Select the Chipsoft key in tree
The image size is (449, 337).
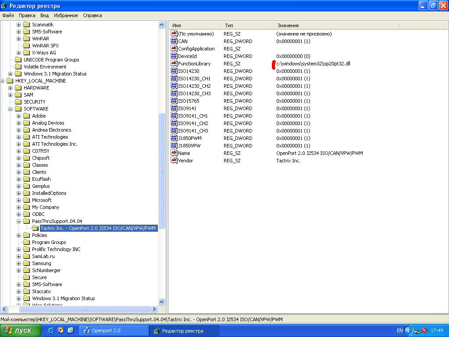coord(41,158)
